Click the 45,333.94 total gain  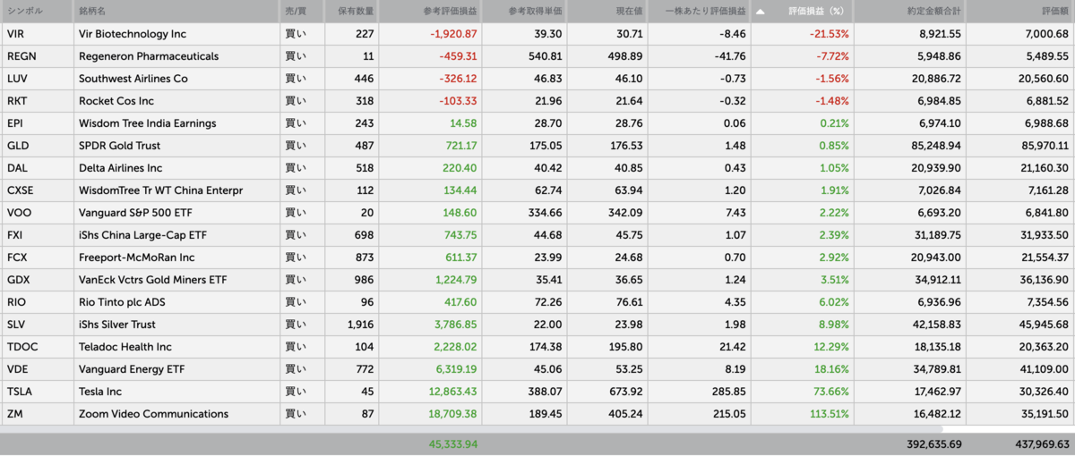point(453,443)
